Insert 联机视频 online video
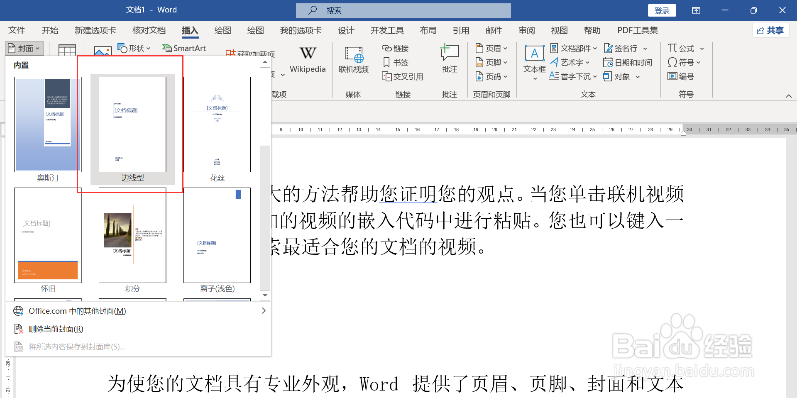797x398 pixels. tap(354, 60)
